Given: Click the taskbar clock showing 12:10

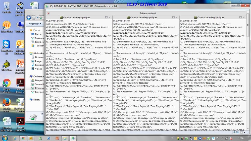Looking at the screenshot, I should pyautogui.click(x=241, y=138).
